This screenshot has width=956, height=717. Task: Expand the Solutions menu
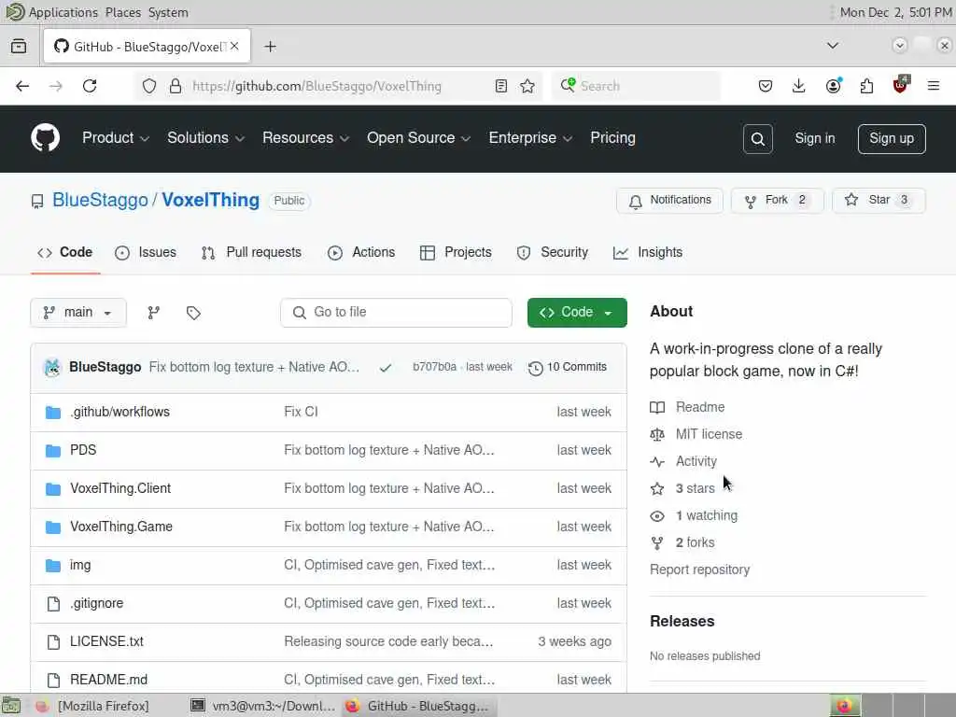click(205, 138)
